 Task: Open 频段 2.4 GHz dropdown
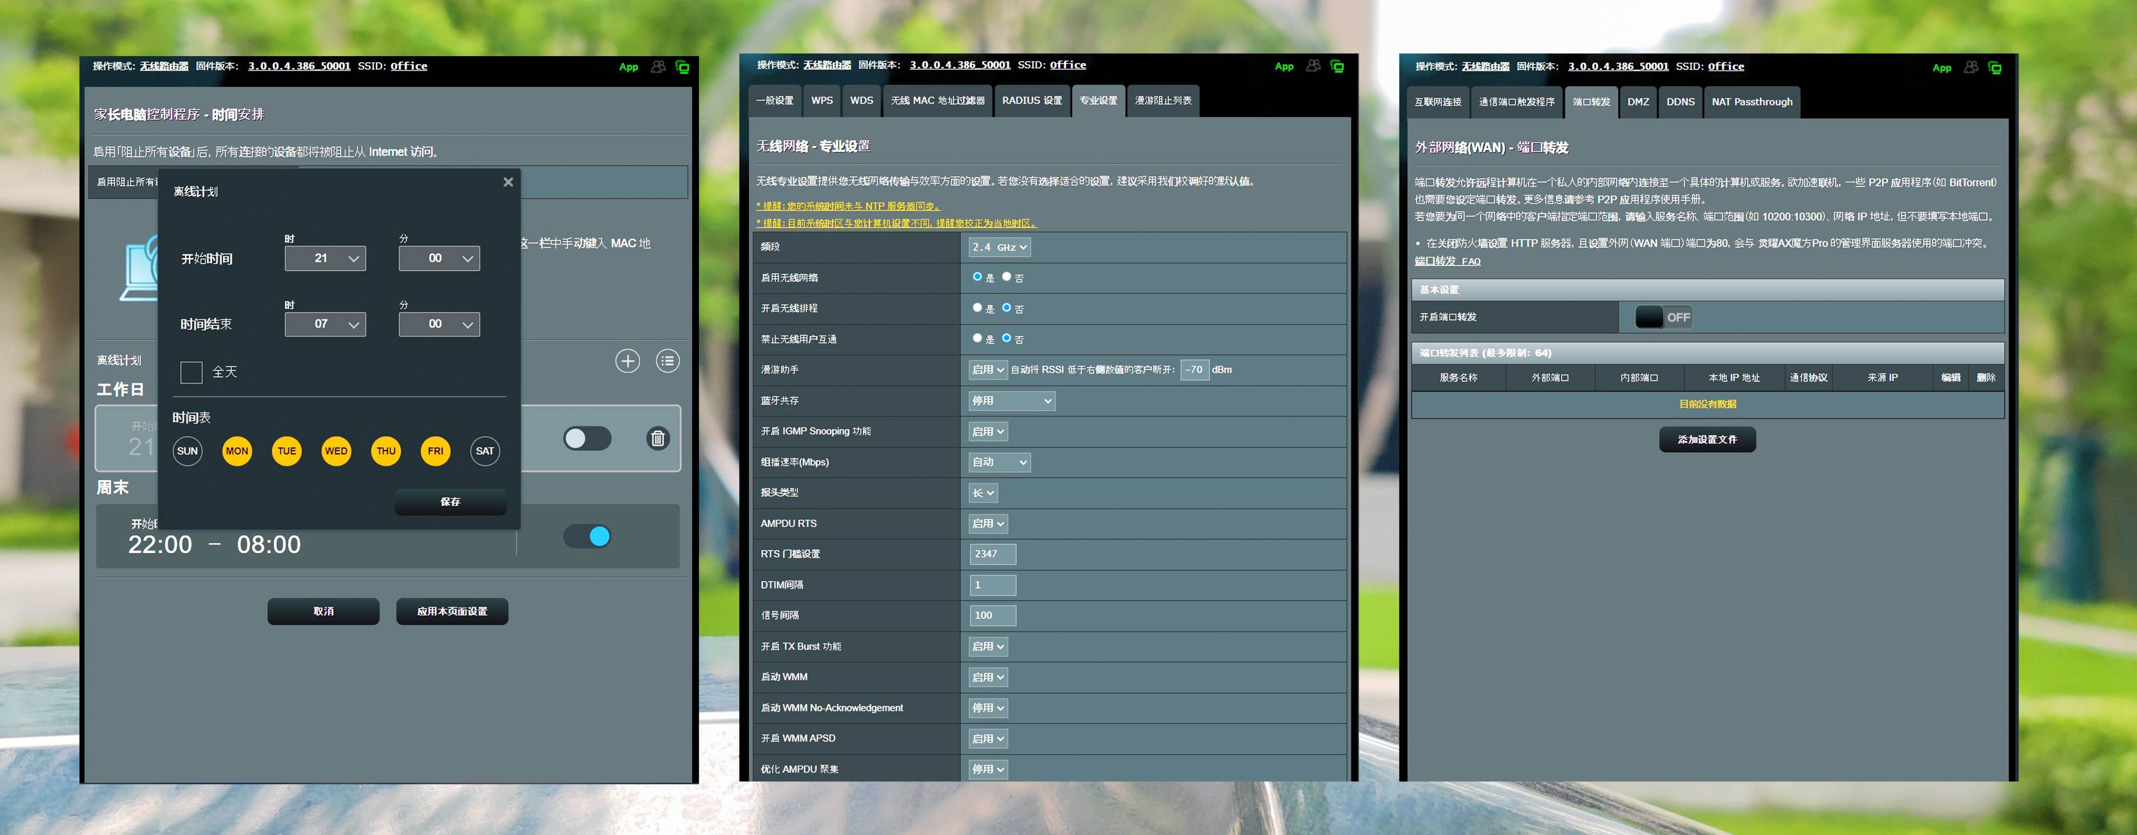[1000, 247]
